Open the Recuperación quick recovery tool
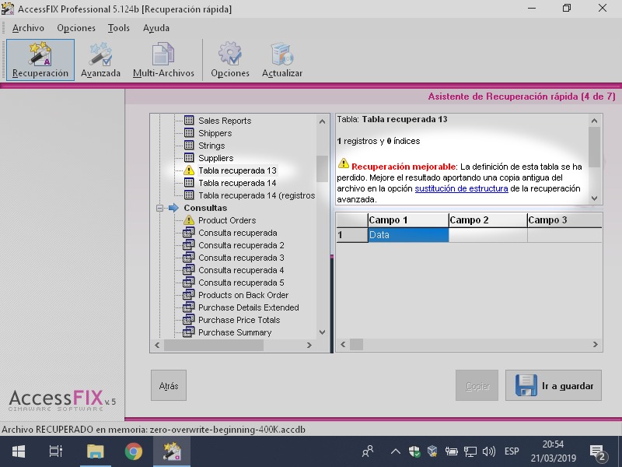This screenshot has height=467, width=622. click(40, 60)
